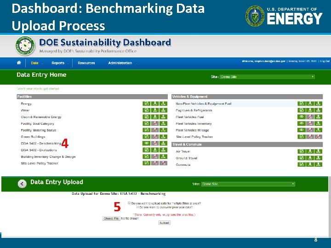The image size is (331, 248).
Task: Click the DOE Sustainability Dashboard seal logo
Action: point(25,45)
